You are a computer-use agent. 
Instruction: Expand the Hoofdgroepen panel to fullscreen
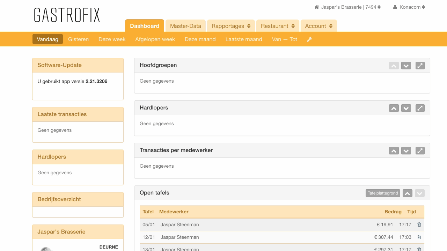coord(420,66)
